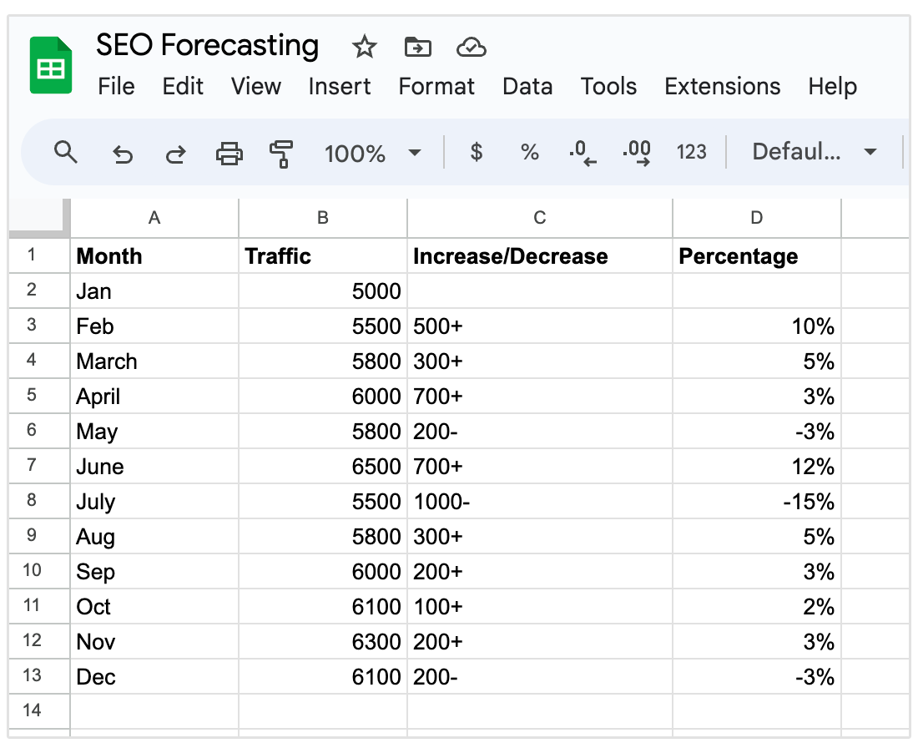
Task: Click the Google Sheets home icon
Action: coord(51,66)
